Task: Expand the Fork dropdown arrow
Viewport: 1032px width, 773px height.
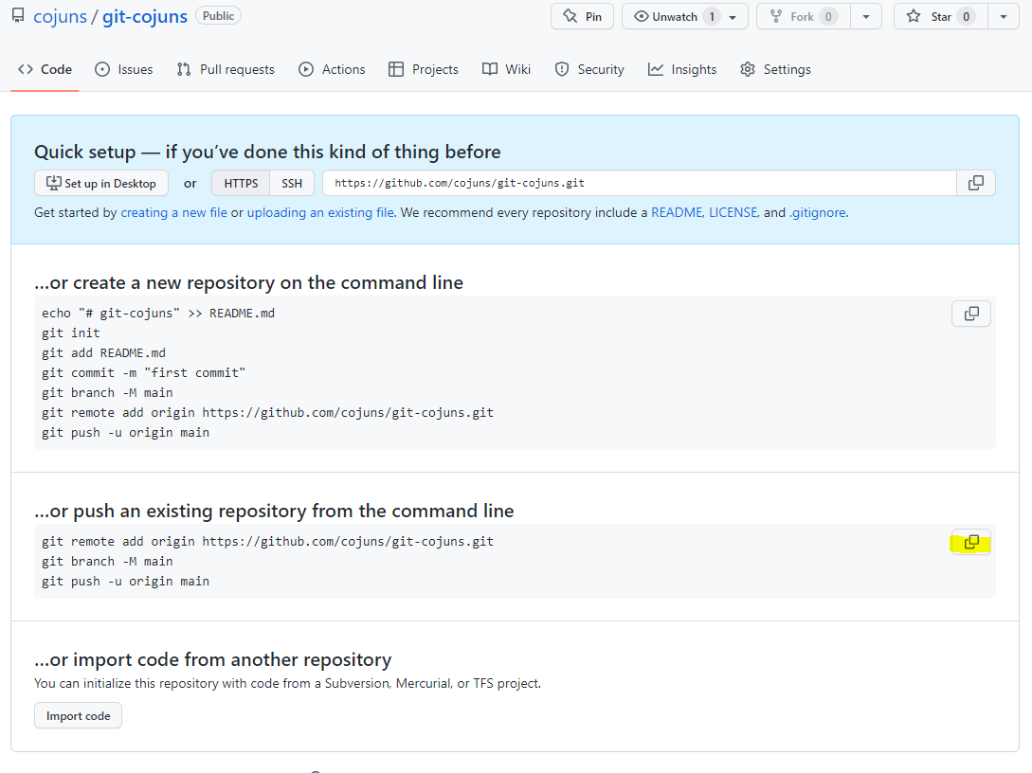Action: coord(866,16)
